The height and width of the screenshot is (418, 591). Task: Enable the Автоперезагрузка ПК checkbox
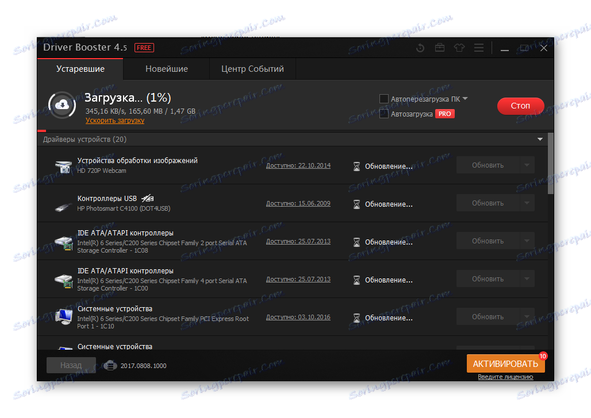(383, 99)
